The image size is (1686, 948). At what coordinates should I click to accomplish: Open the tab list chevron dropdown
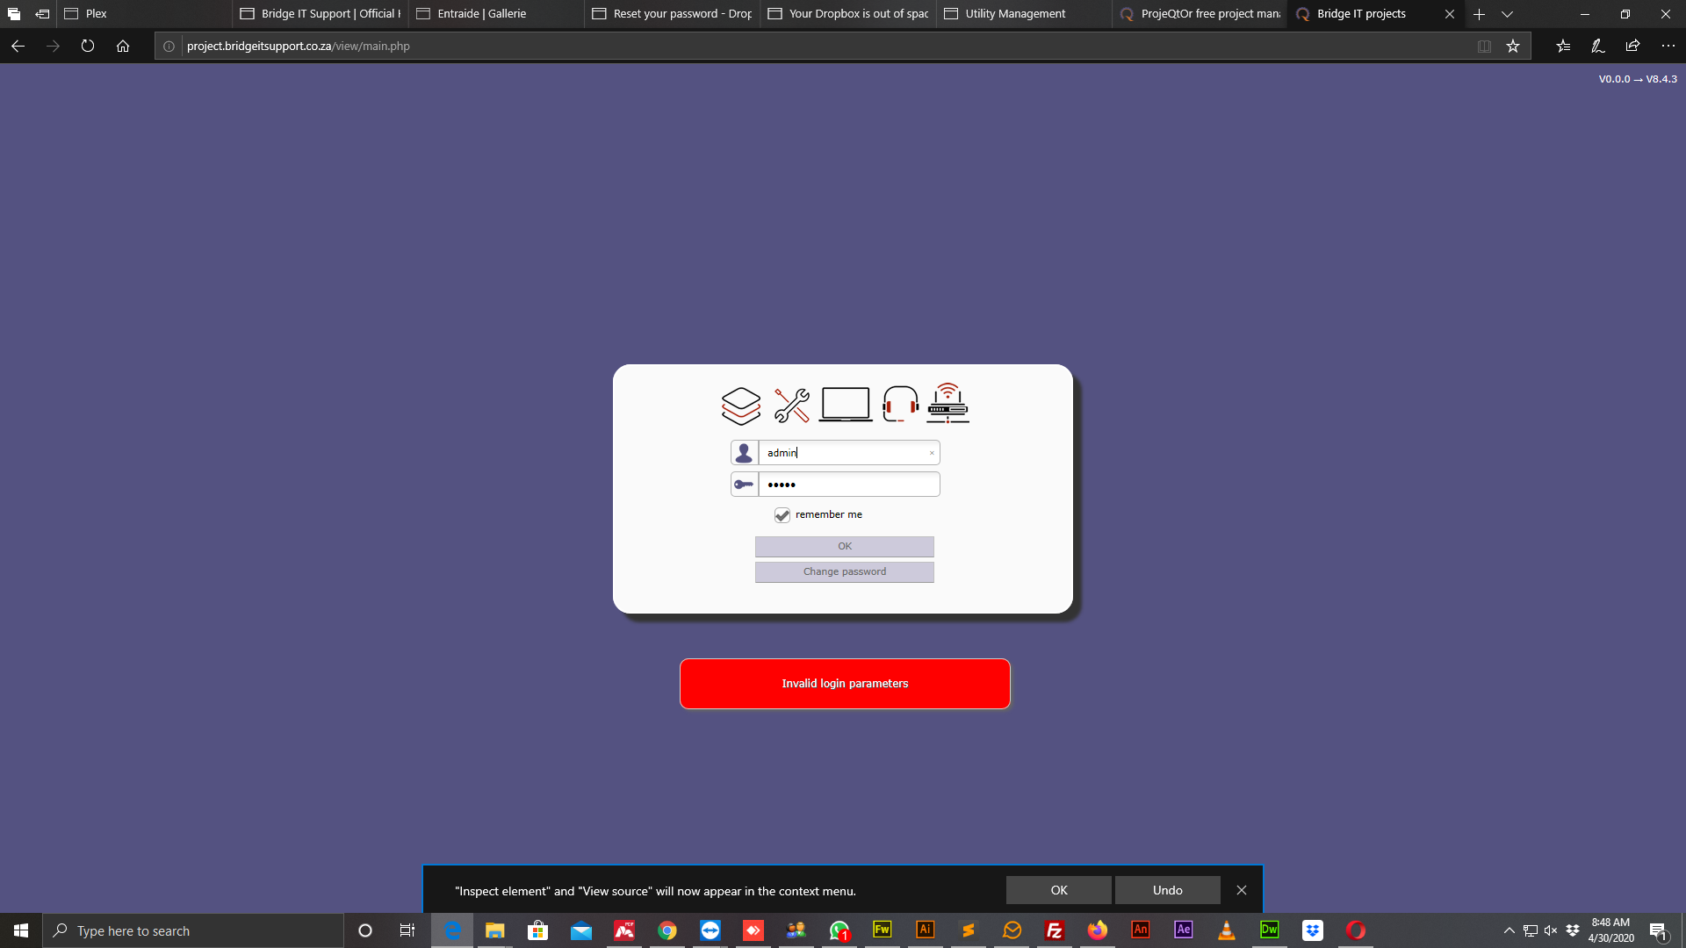pos(1507,14)
